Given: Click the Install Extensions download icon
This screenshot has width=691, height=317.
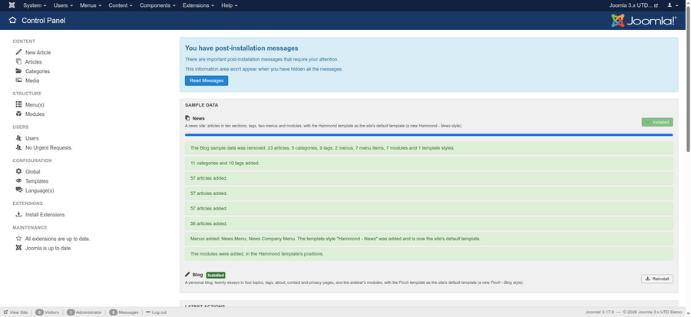Looking at the screenshot, I should (18, 214).
